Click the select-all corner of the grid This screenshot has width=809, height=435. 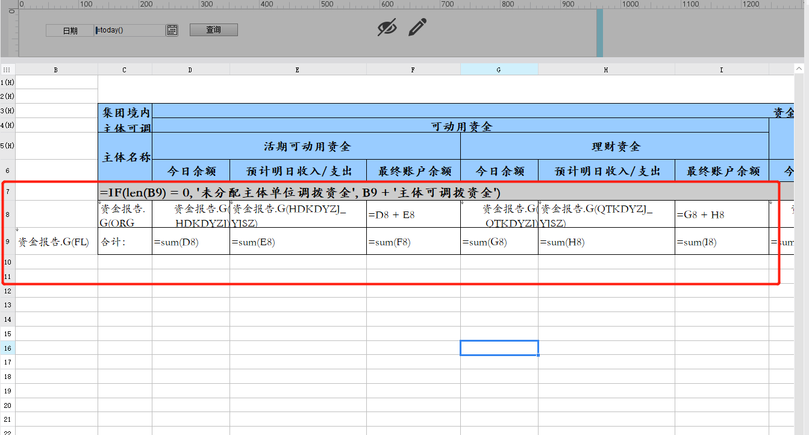coord(8,70)
